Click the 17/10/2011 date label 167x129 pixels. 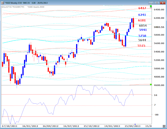[10, 126]
